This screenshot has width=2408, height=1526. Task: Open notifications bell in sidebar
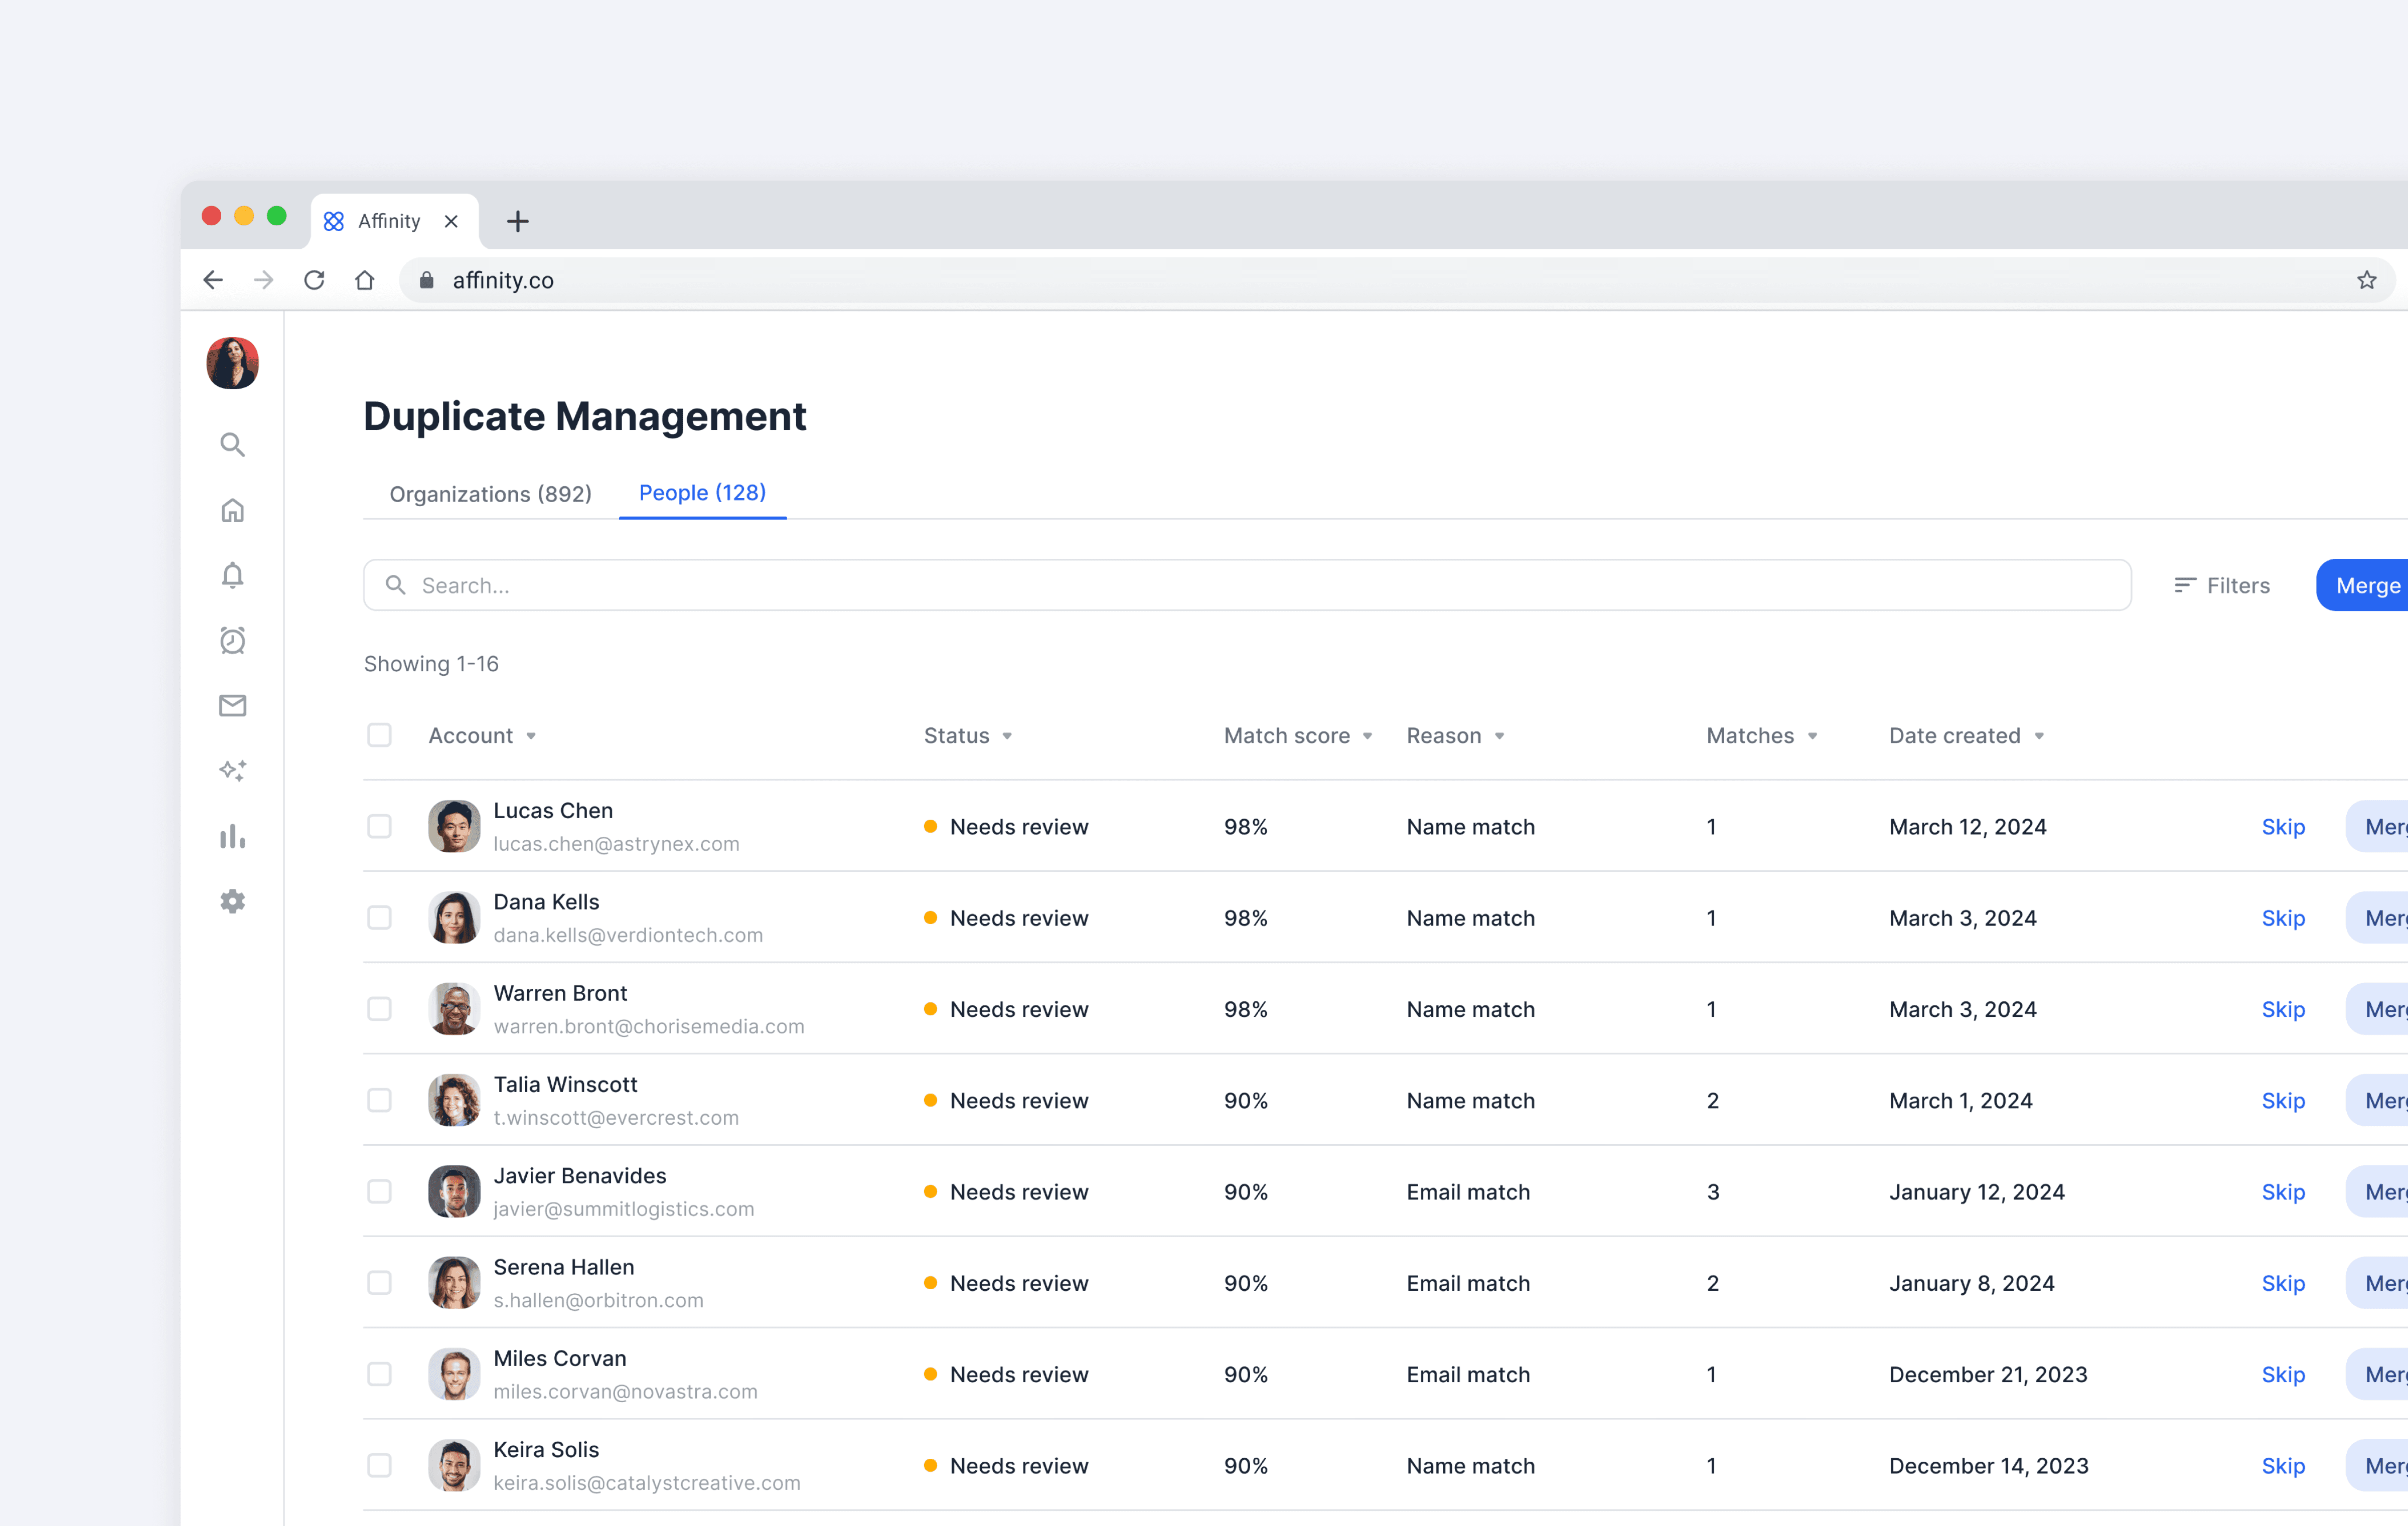coord(232,575)
